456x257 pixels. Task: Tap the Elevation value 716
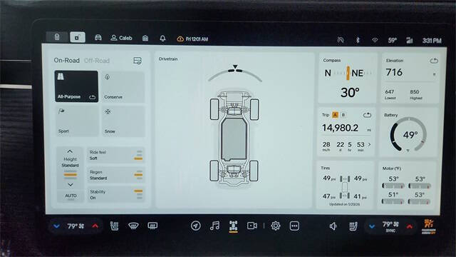coord(394,72)
